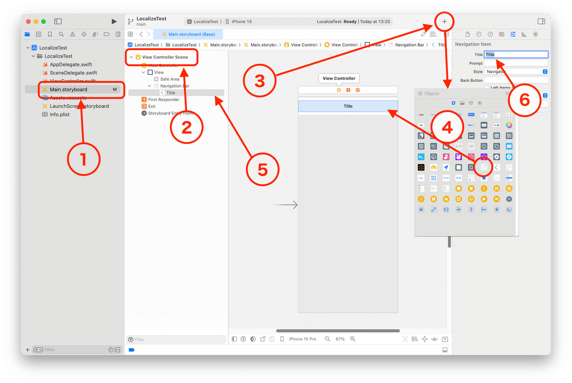This screenshot has width=572, height=383.
Task: Click the Back Button text field
Action: point(516,81)
